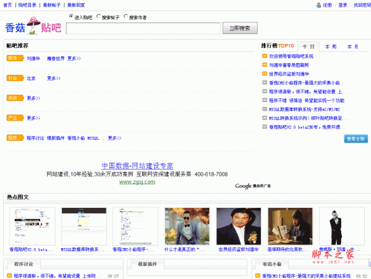Image resolution: width=371 pixels, height=279 pixels.
Task: Click the orange 娱乐 category tag
Action: click(15, 58)
